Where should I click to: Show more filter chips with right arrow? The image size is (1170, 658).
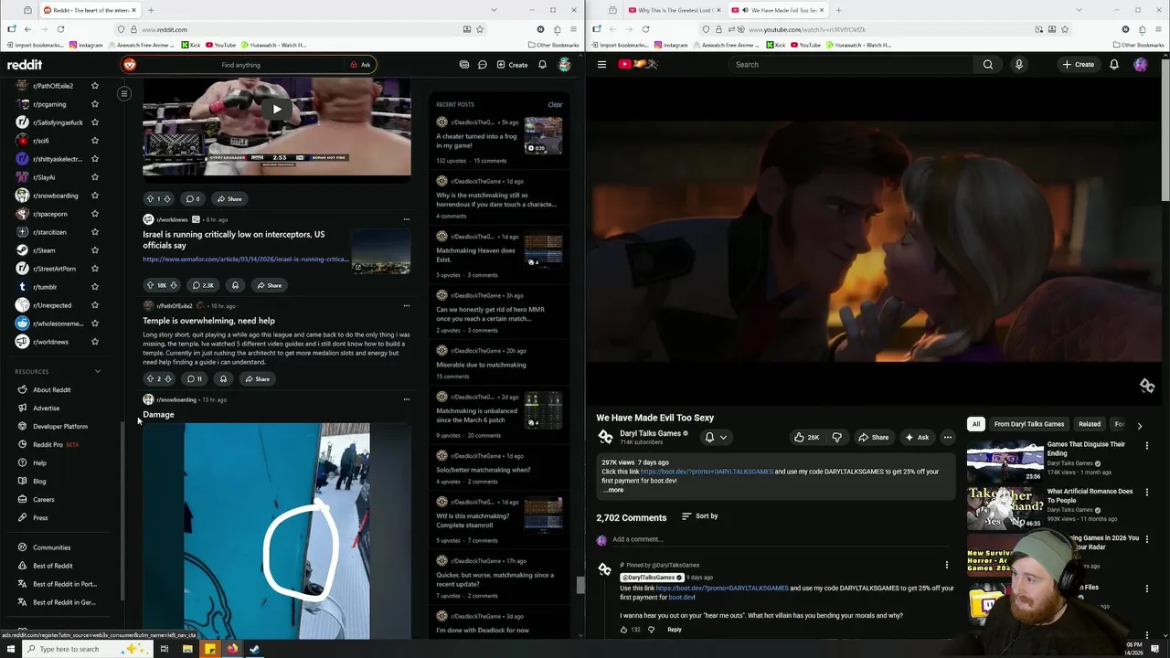coord(1139,425)
